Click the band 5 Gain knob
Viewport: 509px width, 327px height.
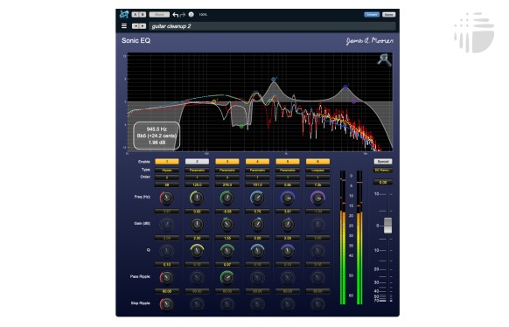click(x=287, y=225)
